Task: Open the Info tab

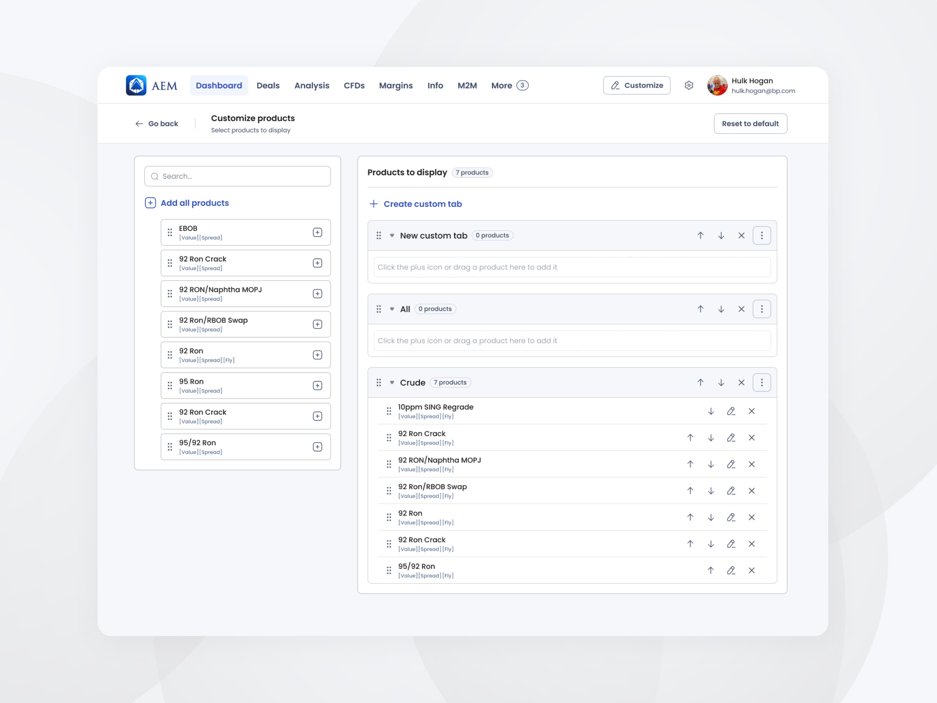Action: (x=435, y=85)
